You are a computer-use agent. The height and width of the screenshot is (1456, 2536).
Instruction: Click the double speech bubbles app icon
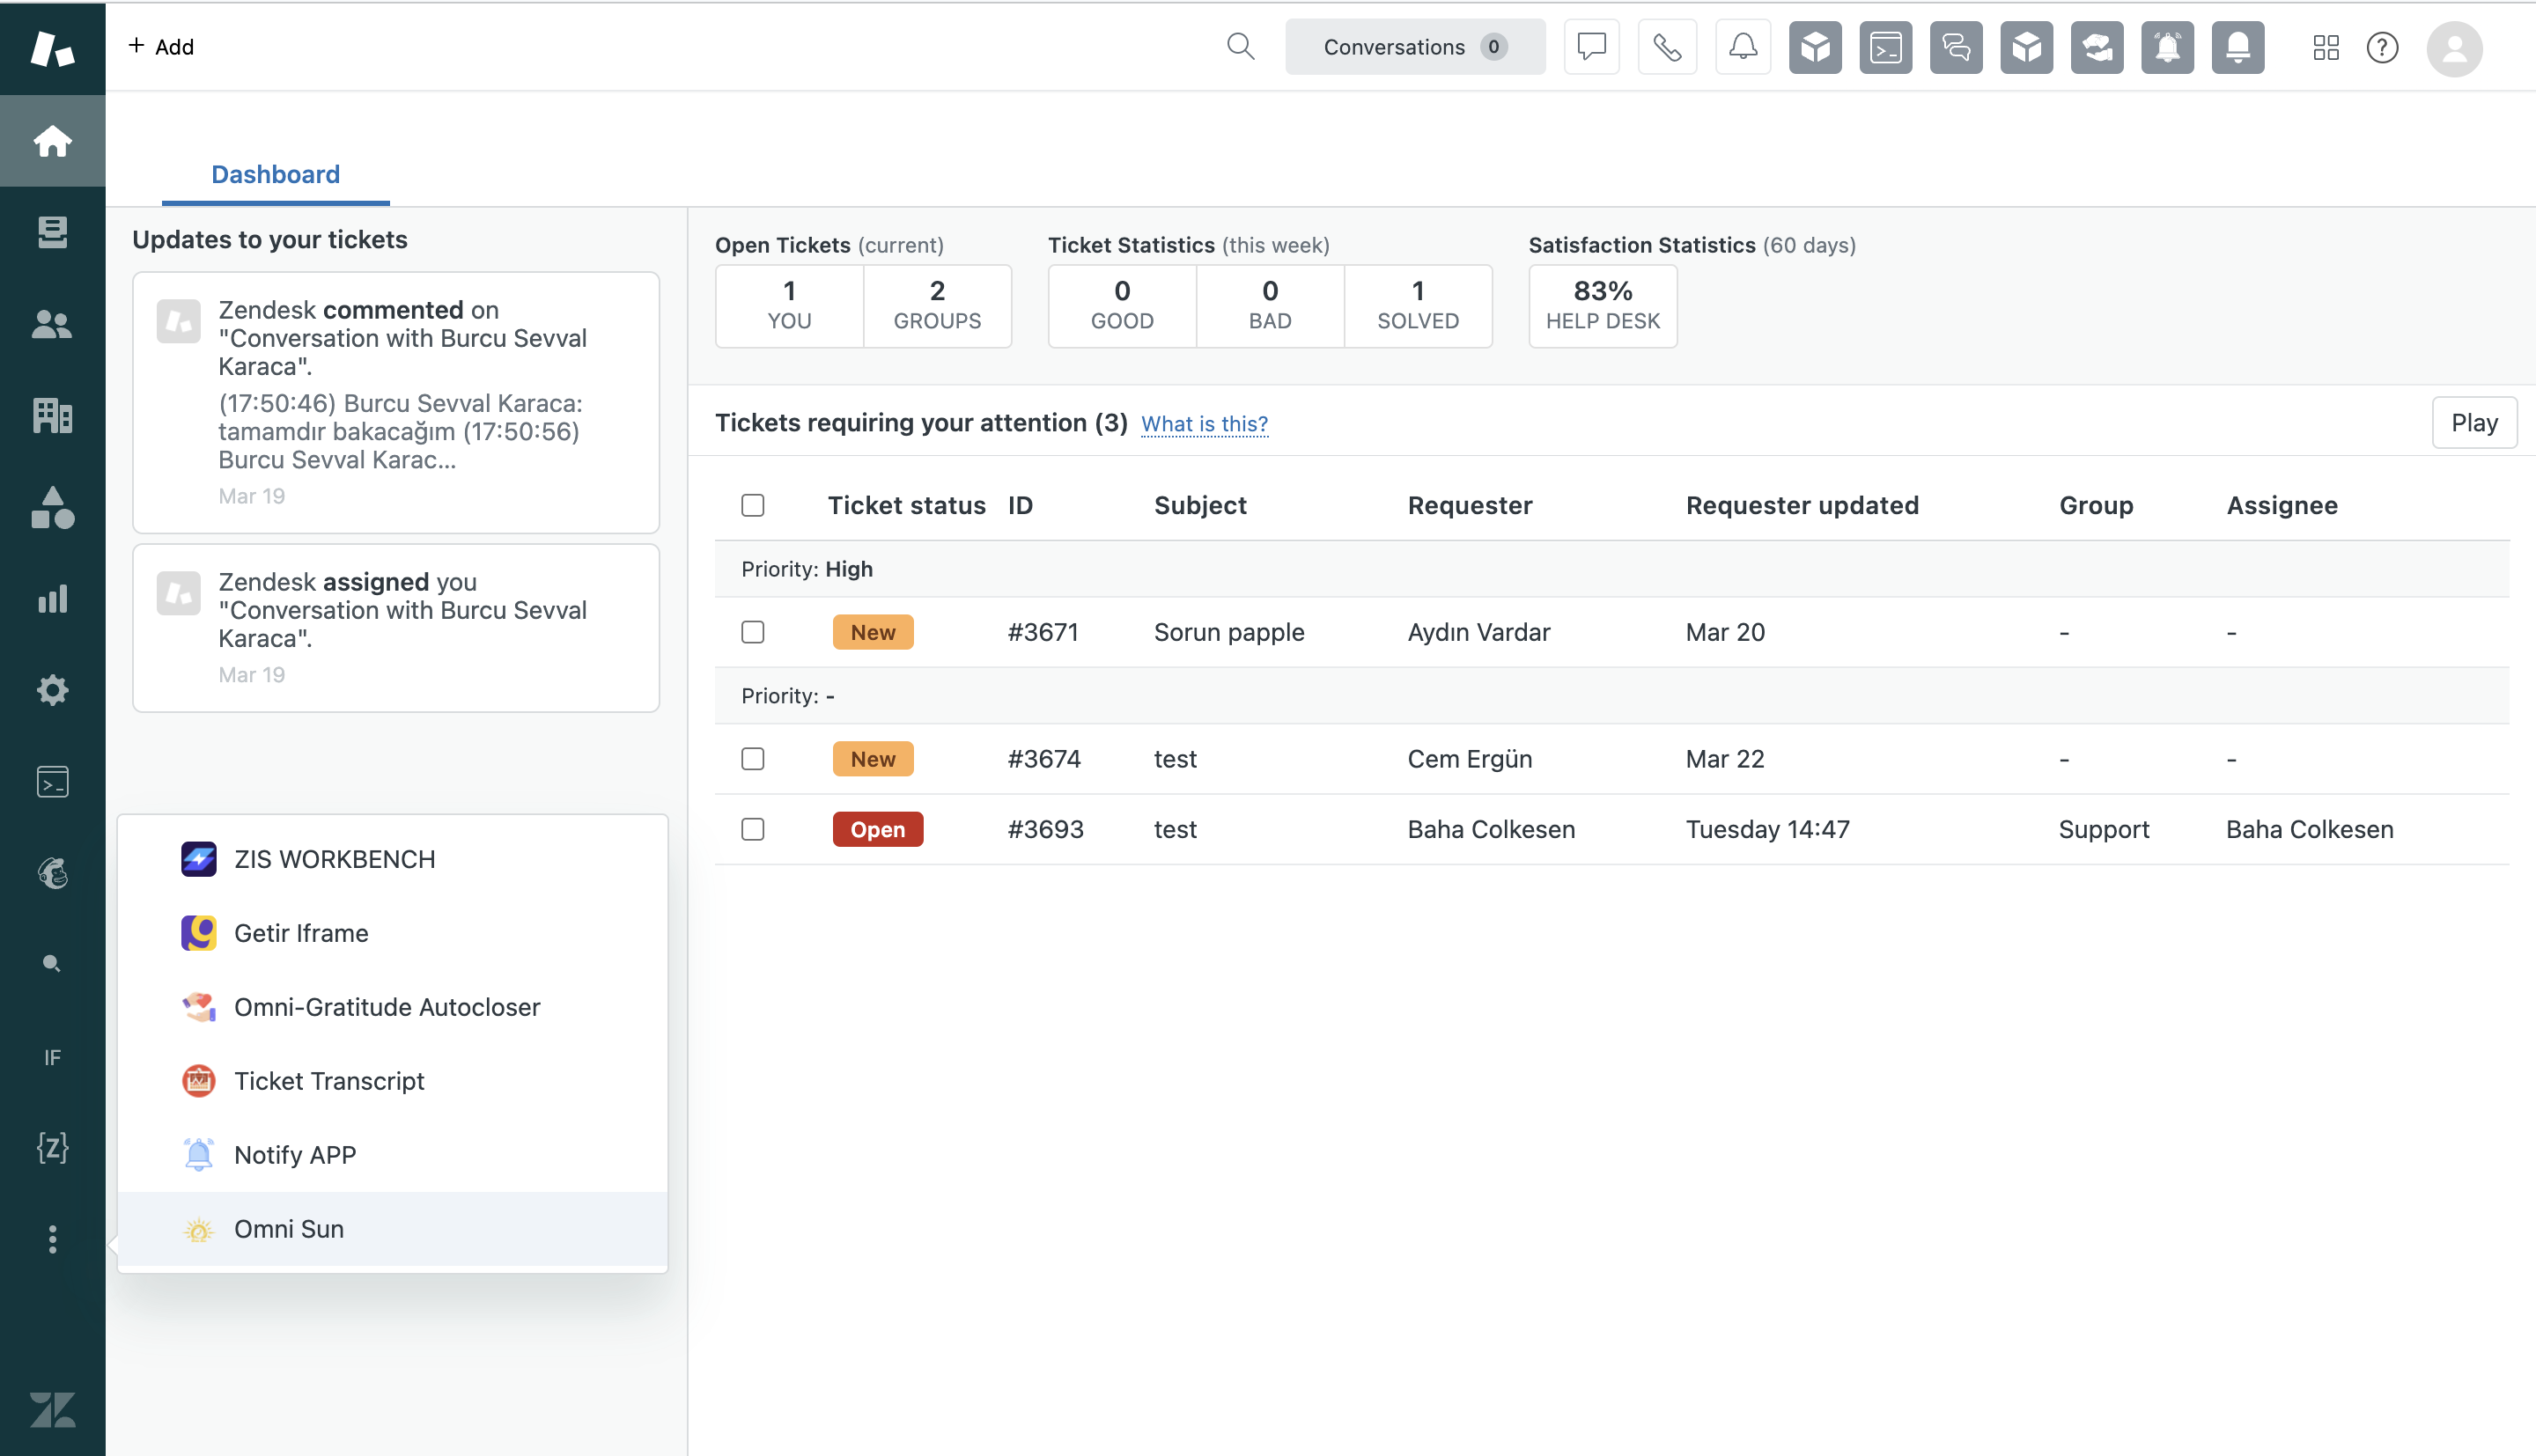pyautogui.click(x=1956, y=47)
